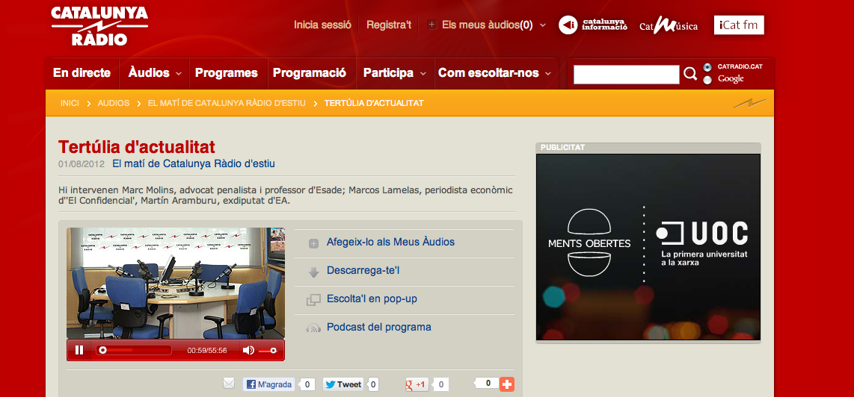Click the orange share plus icon
This screenshot has width=854, height=397.
coord(507,384)
